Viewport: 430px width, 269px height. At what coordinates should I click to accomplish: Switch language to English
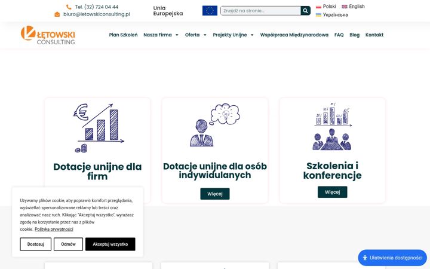357,7
